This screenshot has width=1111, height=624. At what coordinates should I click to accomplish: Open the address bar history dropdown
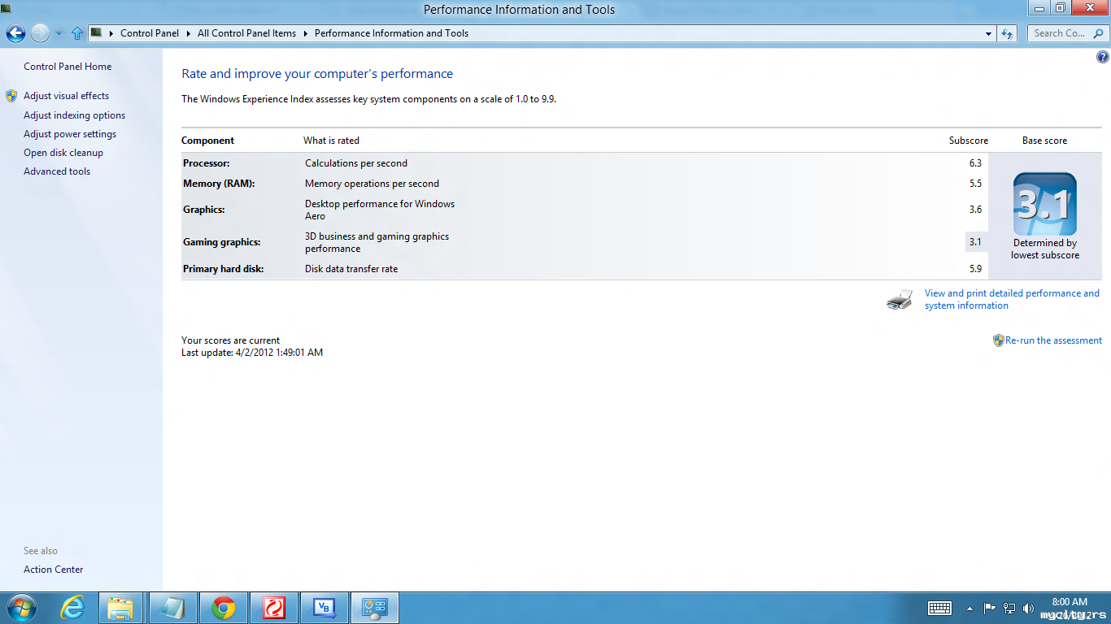(989, 34)
